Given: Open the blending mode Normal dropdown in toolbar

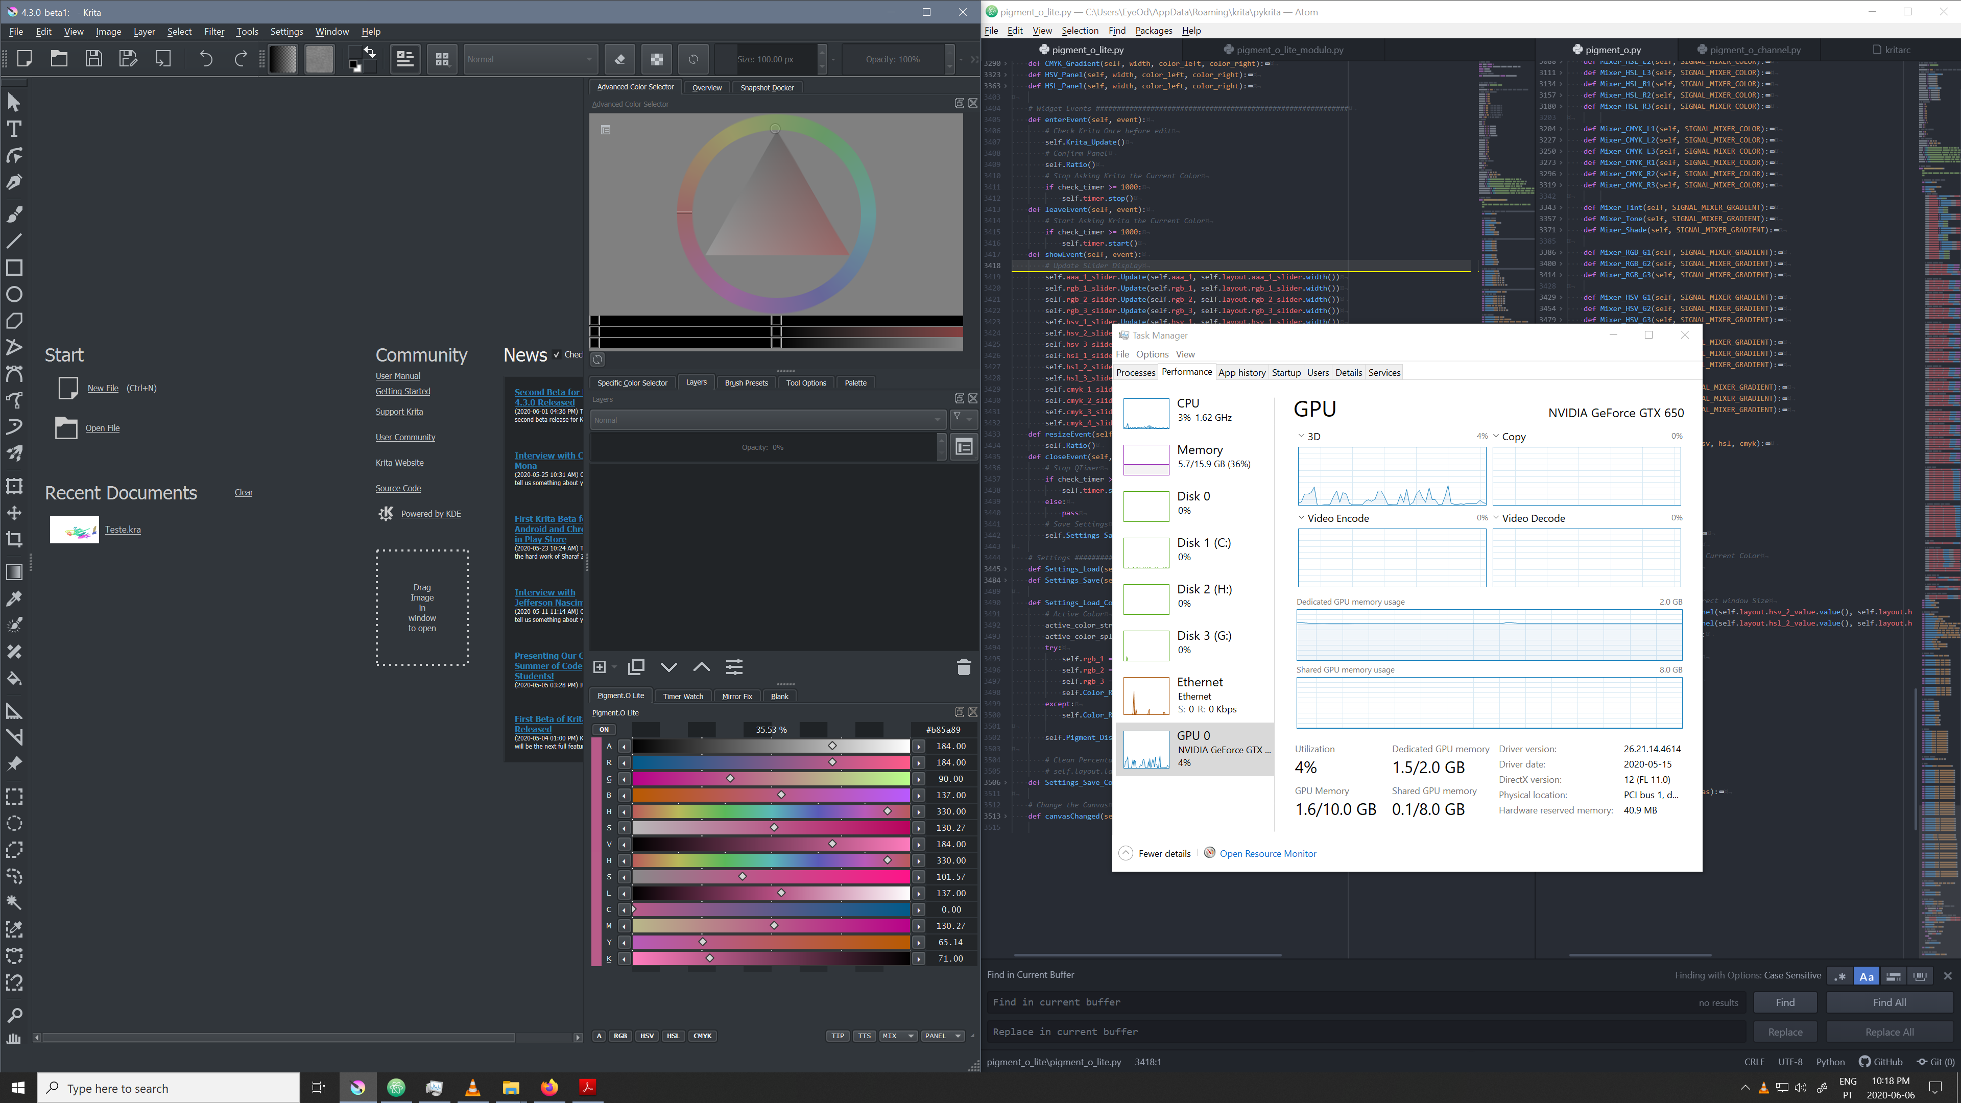Looking at the screenshot, I should point(530,59).
